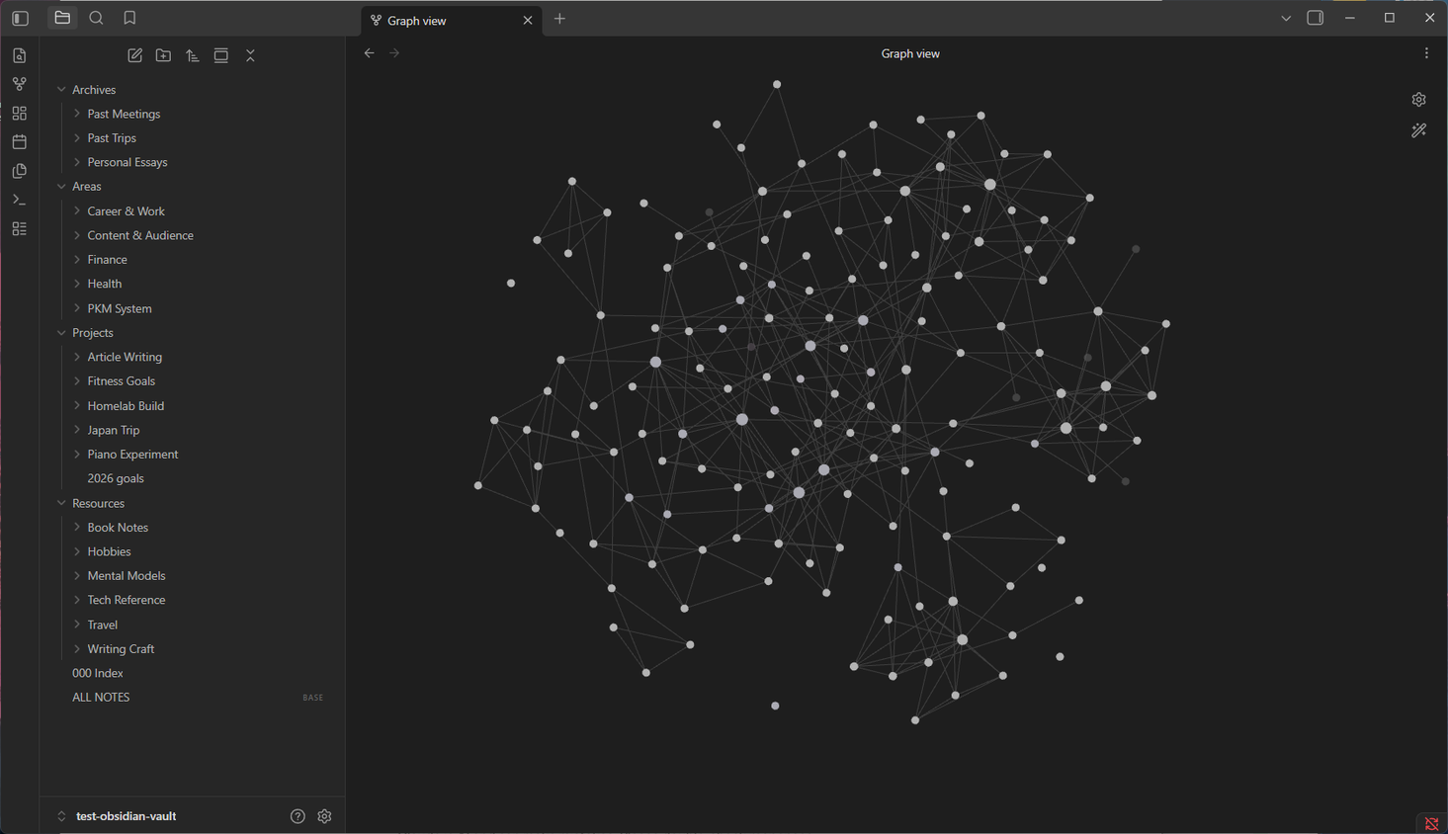Navigate forward arrow in graph view
Viewport: 1448px width, 834px height.
[x=394, y=53]
